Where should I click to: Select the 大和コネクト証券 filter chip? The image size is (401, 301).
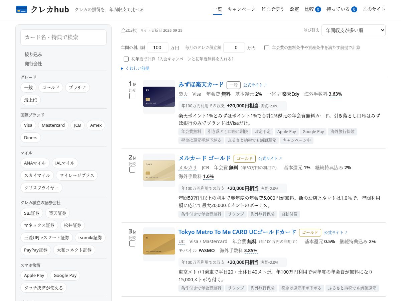click(74, 250)
